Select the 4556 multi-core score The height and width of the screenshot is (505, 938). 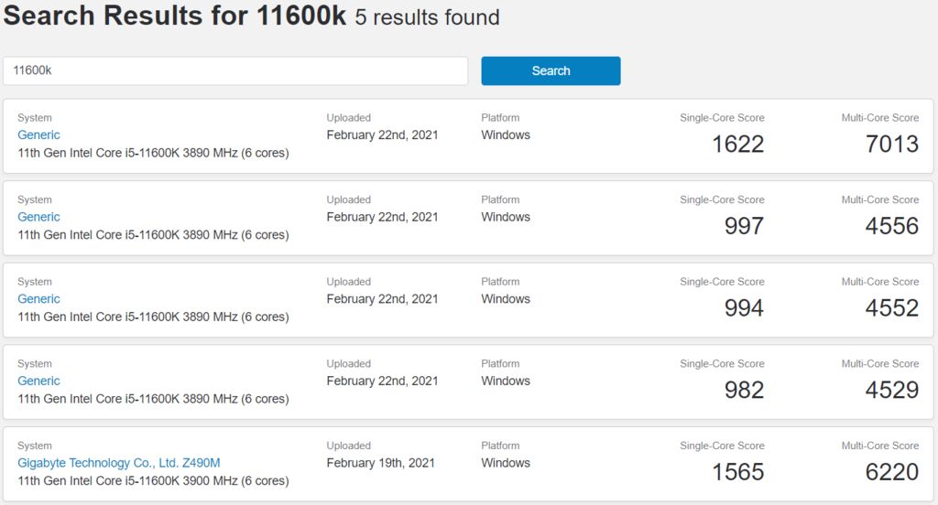tap(891, 226)
